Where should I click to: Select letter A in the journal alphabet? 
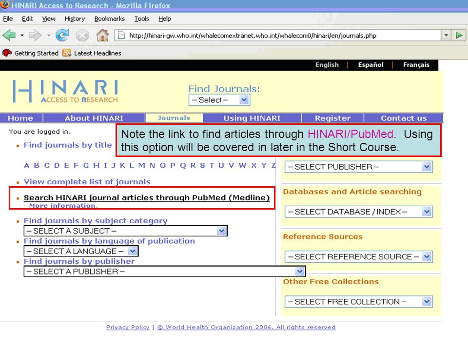[26, 165]
